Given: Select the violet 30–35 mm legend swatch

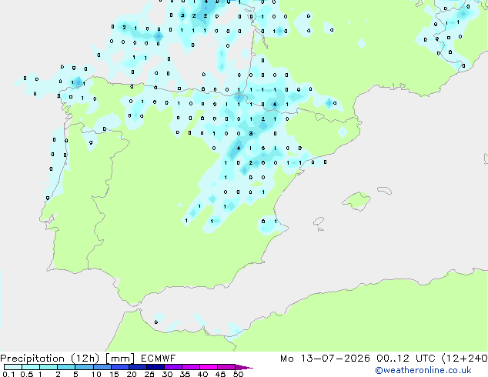Looking at the screenshot, I should point(173,367).
